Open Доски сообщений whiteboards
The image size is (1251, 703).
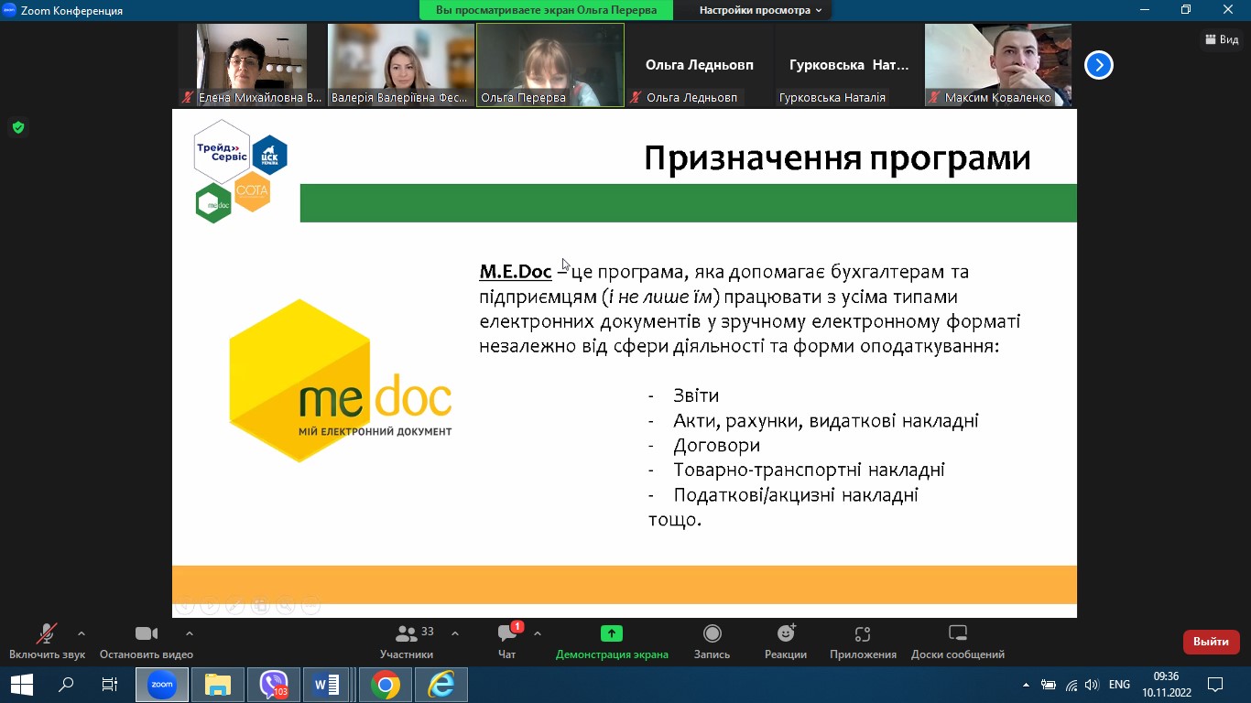[958, 641]
